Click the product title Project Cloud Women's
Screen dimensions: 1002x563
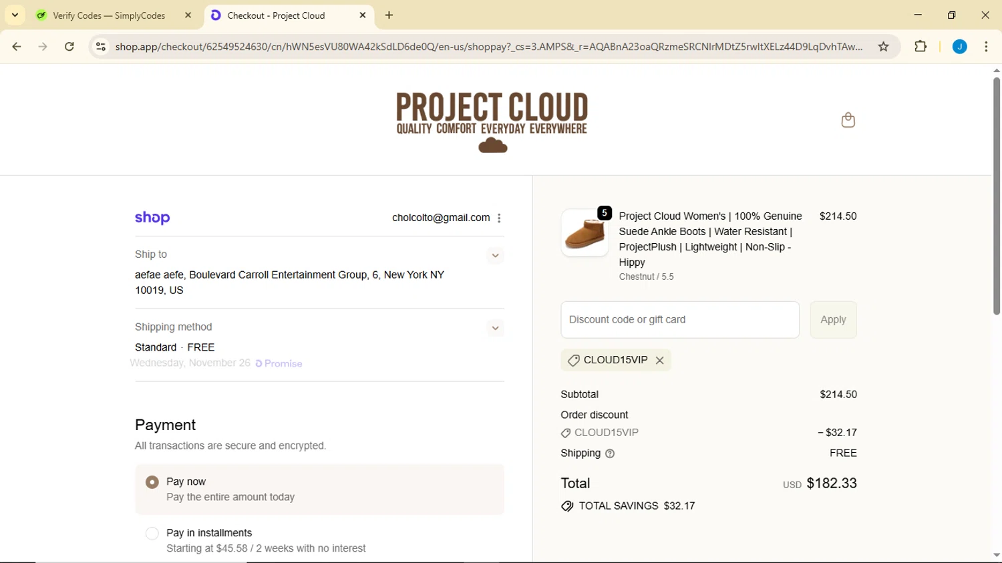[711, 239]
